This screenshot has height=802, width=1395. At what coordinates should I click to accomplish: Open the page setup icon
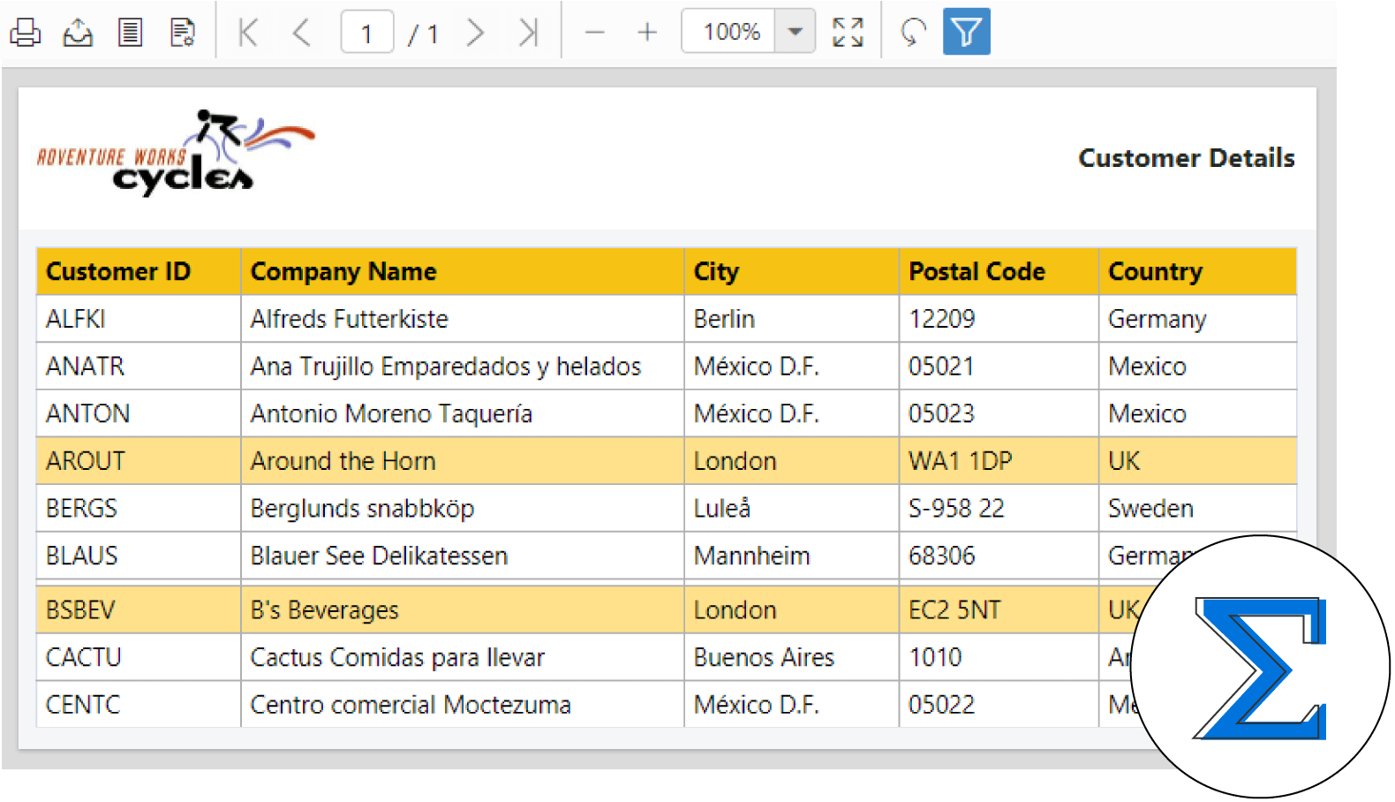(183, 33)
